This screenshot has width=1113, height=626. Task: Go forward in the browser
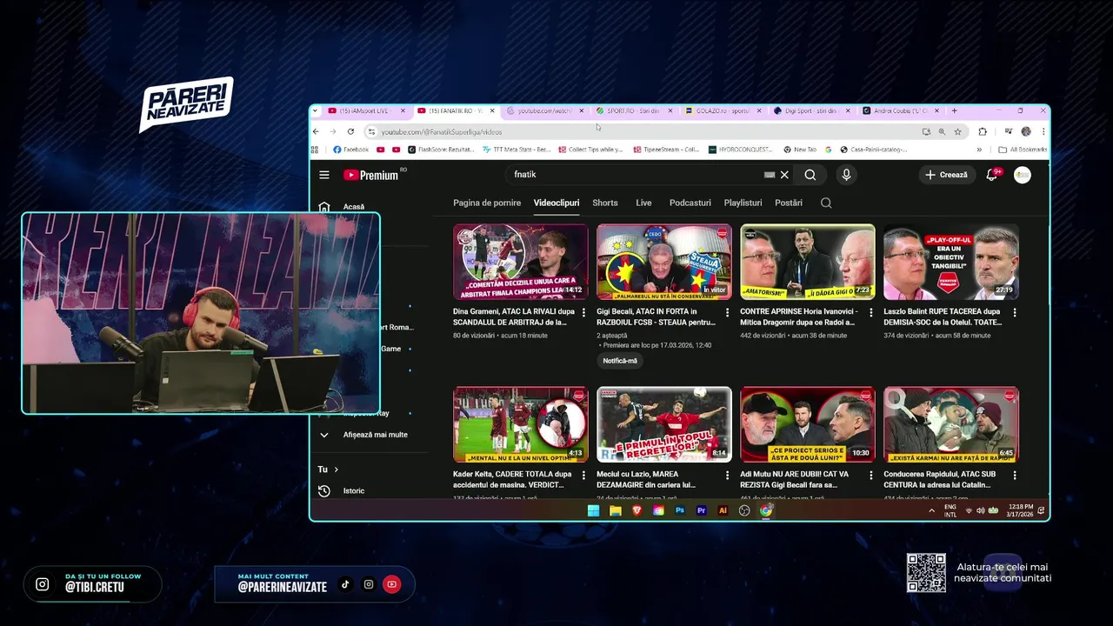pyautogui.click(x=332, y=131)
